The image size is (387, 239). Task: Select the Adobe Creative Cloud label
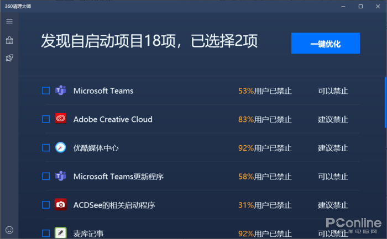pyautogui.click(x=113, y=119)
